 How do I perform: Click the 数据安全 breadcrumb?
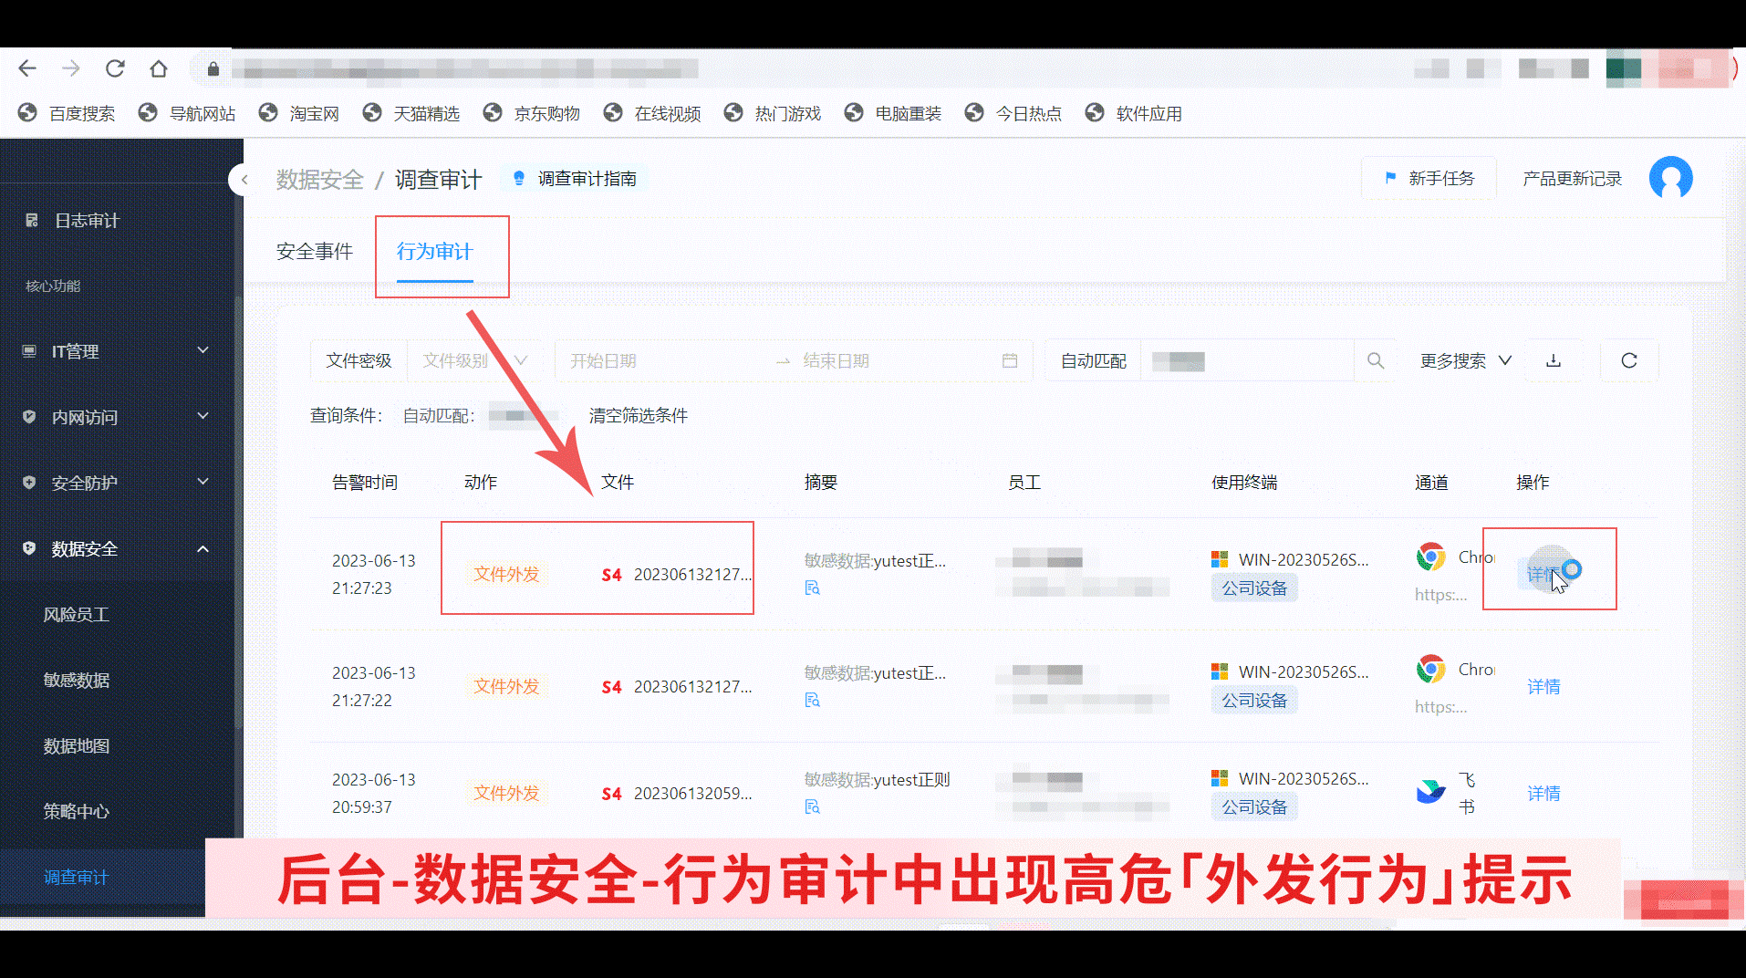(319, 180)
